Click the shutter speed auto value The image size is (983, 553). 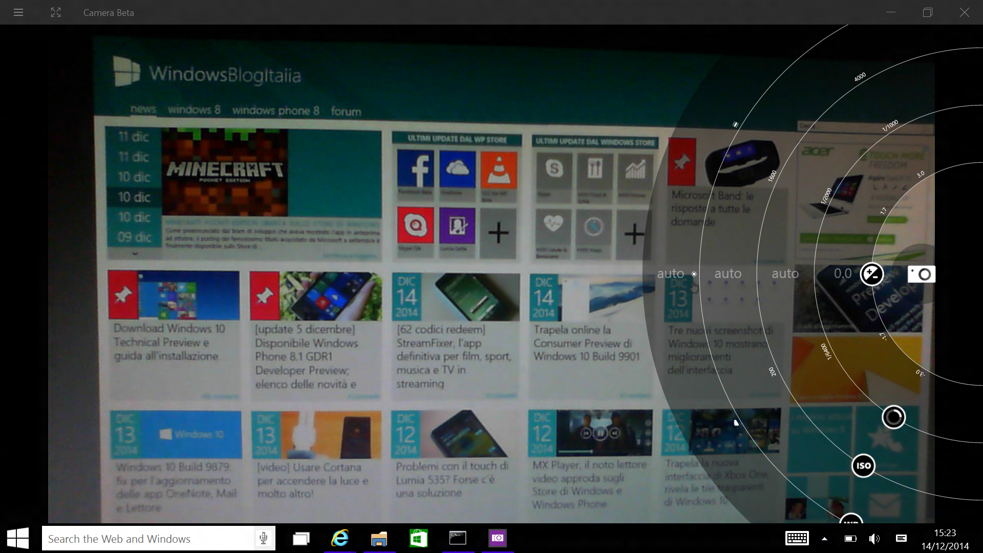pyautogui.click(x=785, y=274)
